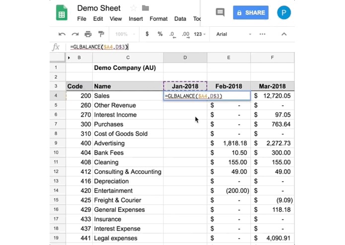The width and height of the screenshot is (345, 245).
Task: Select row 9 header
Action: (58, 143)
